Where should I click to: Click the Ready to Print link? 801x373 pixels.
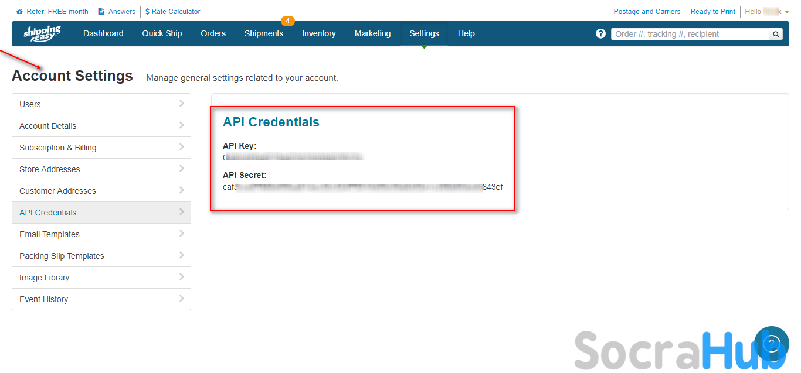[x=712, y=12]
